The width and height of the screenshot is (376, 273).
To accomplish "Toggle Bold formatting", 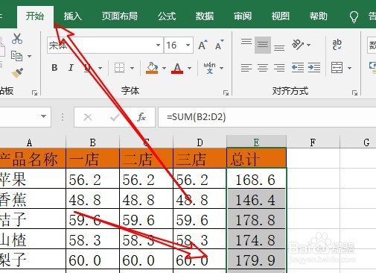I will pos(54,68).
